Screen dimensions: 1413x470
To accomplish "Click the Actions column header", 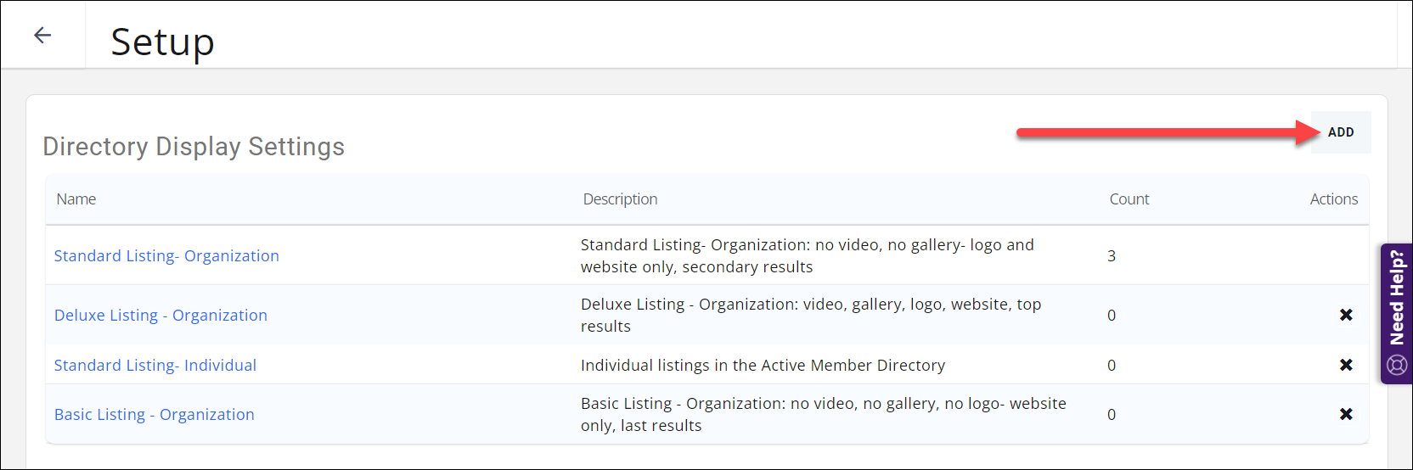I will [1333, 199].
